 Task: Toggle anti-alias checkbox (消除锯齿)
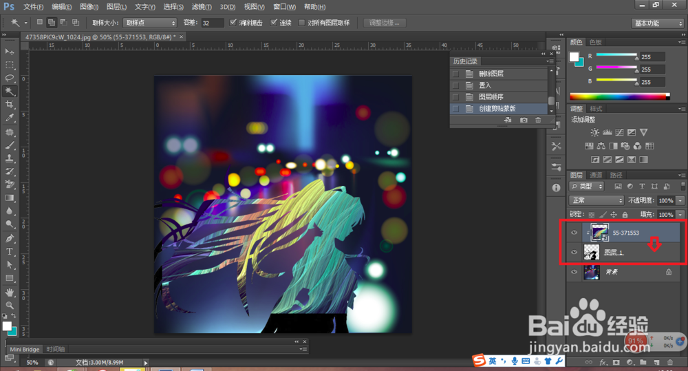(x=233, y=23)
